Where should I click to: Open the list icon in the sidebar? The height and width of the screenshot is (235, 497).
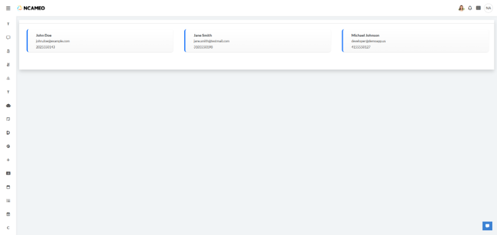(8, 200)
